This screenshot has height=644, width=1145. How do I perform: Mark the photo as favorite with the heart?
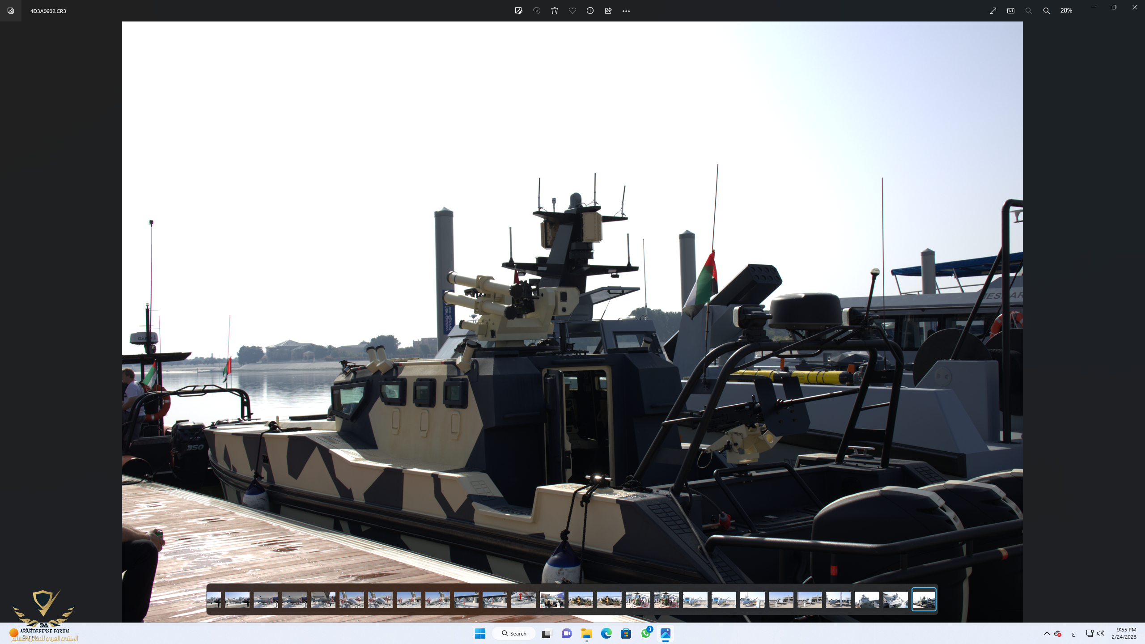point(572,11)
